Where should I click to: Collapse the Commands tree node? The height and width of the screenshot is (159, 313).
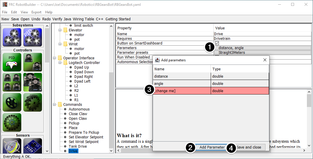[x=54, y=104]
